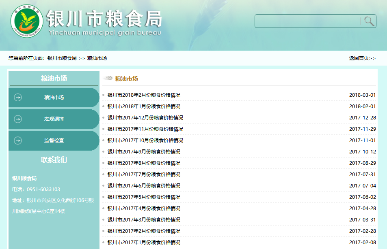387x249 pixels.
Task: Open 银川市2017年3月份粮食价格情况 article
Action: [144, 220]
